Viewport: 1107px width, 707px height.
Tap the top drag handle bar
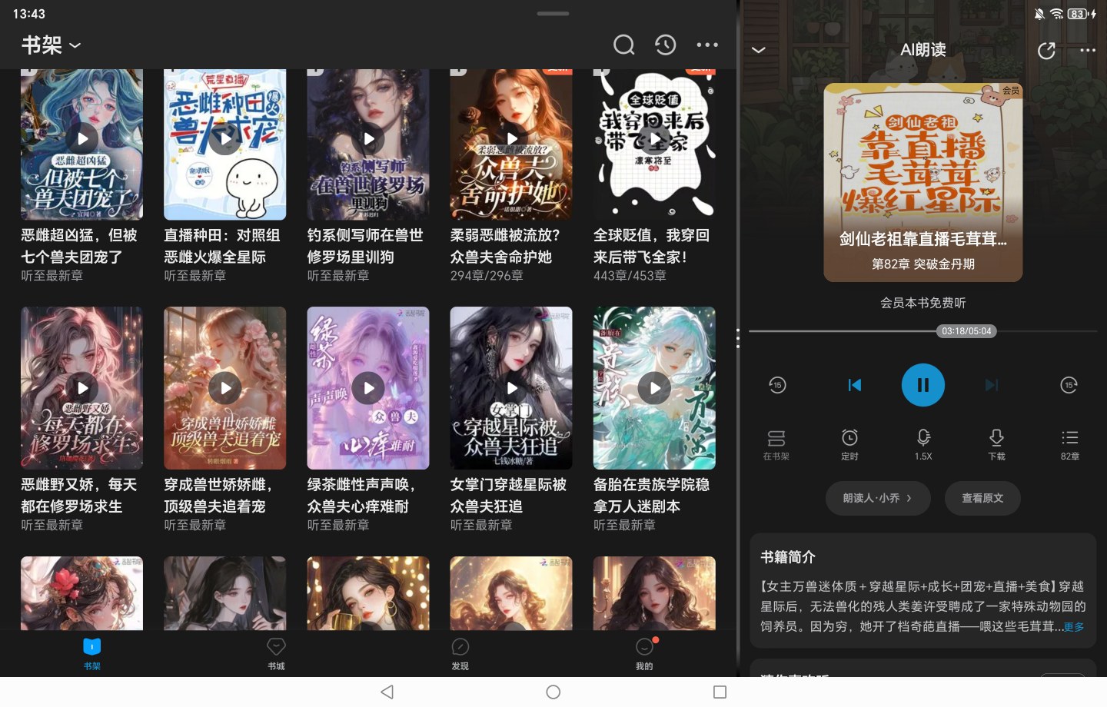553,13
